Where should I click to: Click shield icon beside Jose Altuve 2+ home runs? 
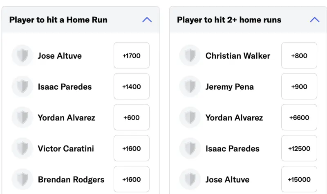(x=190, y=179)
